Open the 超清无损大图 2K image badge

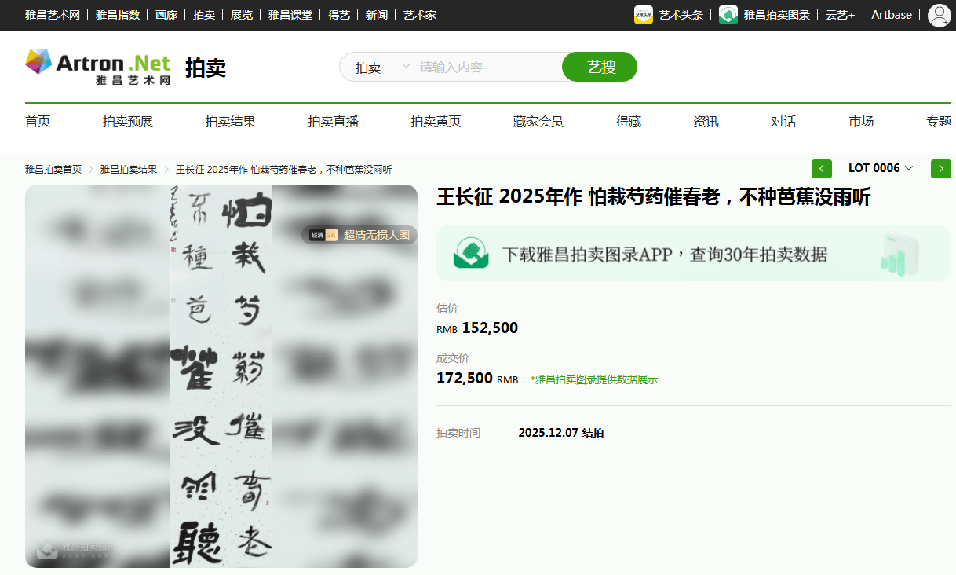[x=359, y=235]
